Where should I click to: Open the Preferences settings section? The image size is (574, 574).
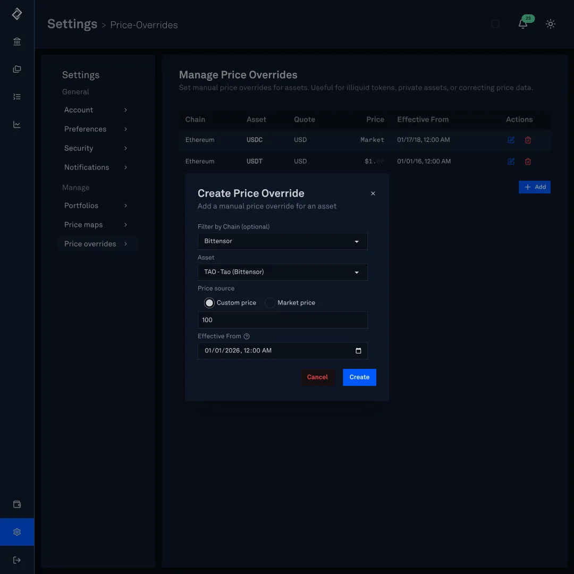[85, 129]
